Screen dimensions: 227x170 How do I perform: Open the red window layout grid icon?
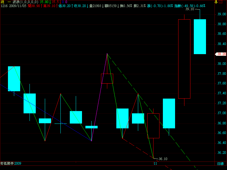point(221,2)
